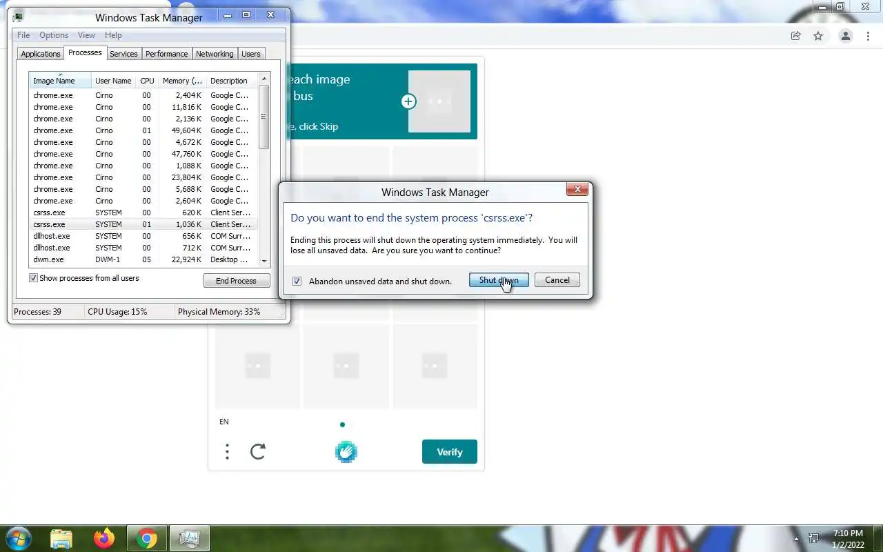Screen dimensions: 883x552
Task: Click the process list scrollbar thumb
Action: pos(264,117)
